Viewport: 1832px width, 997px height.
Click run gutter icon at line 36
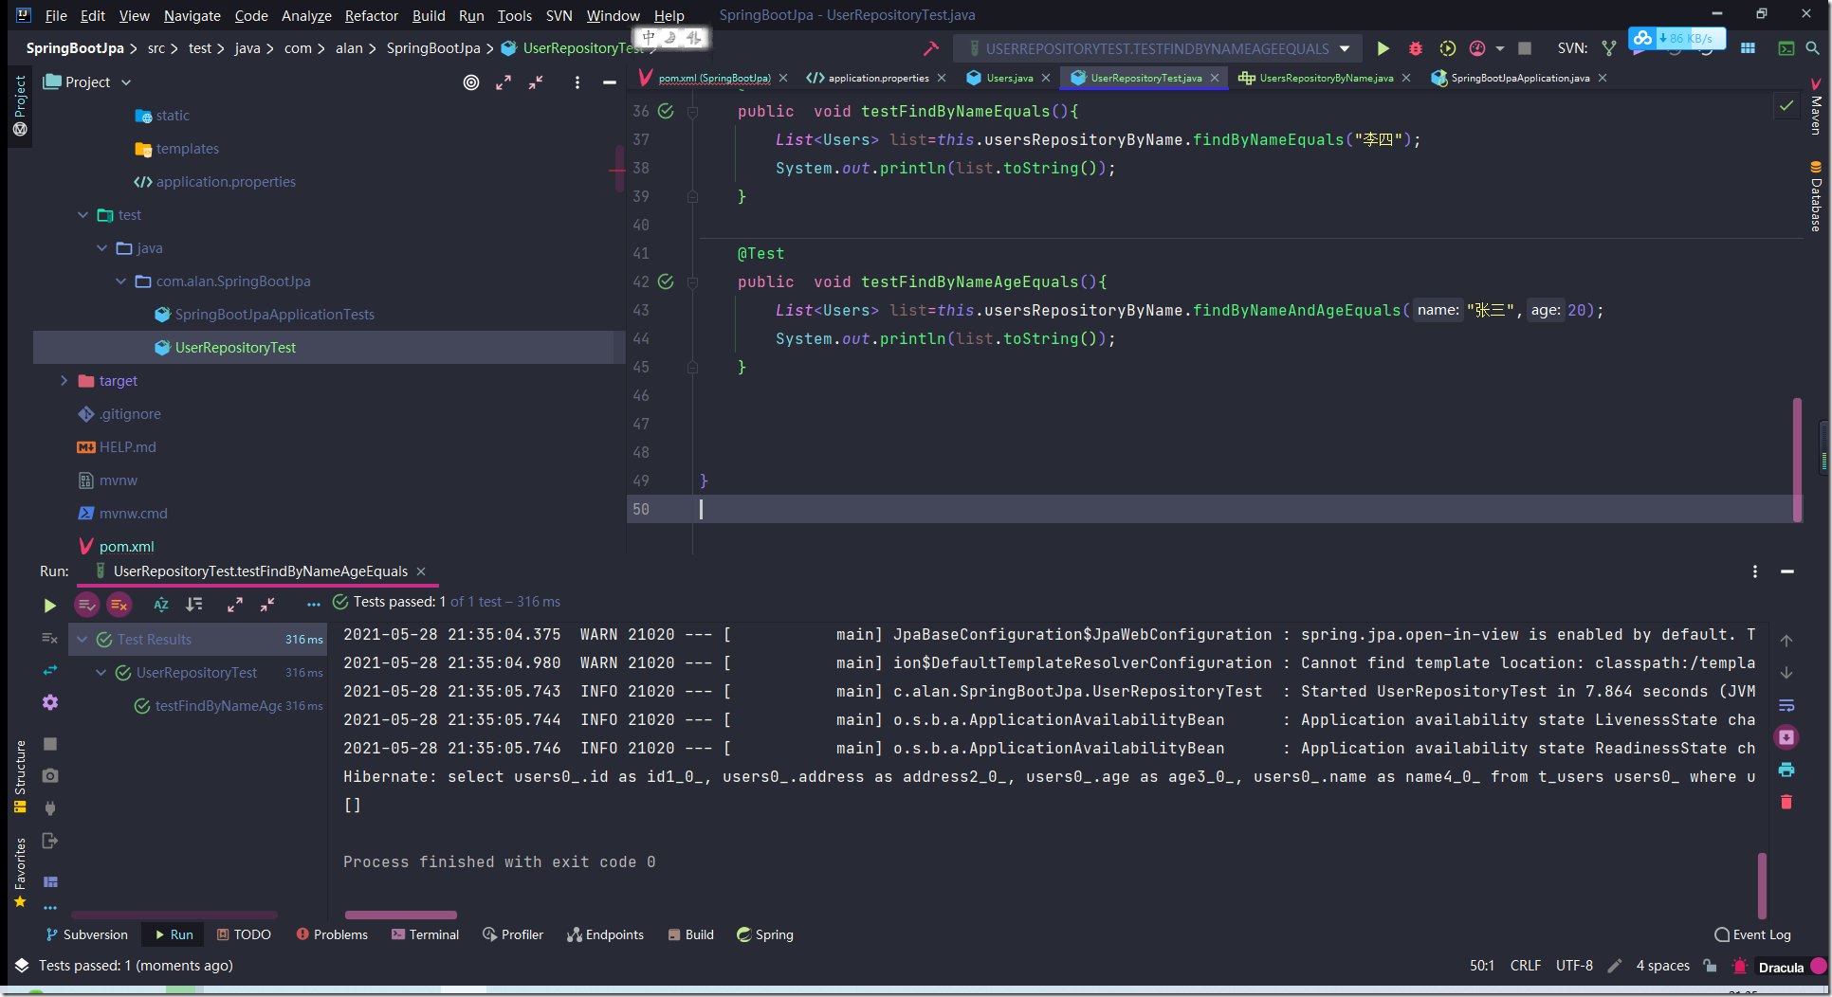pyautogui.click(x=666, y=111)
